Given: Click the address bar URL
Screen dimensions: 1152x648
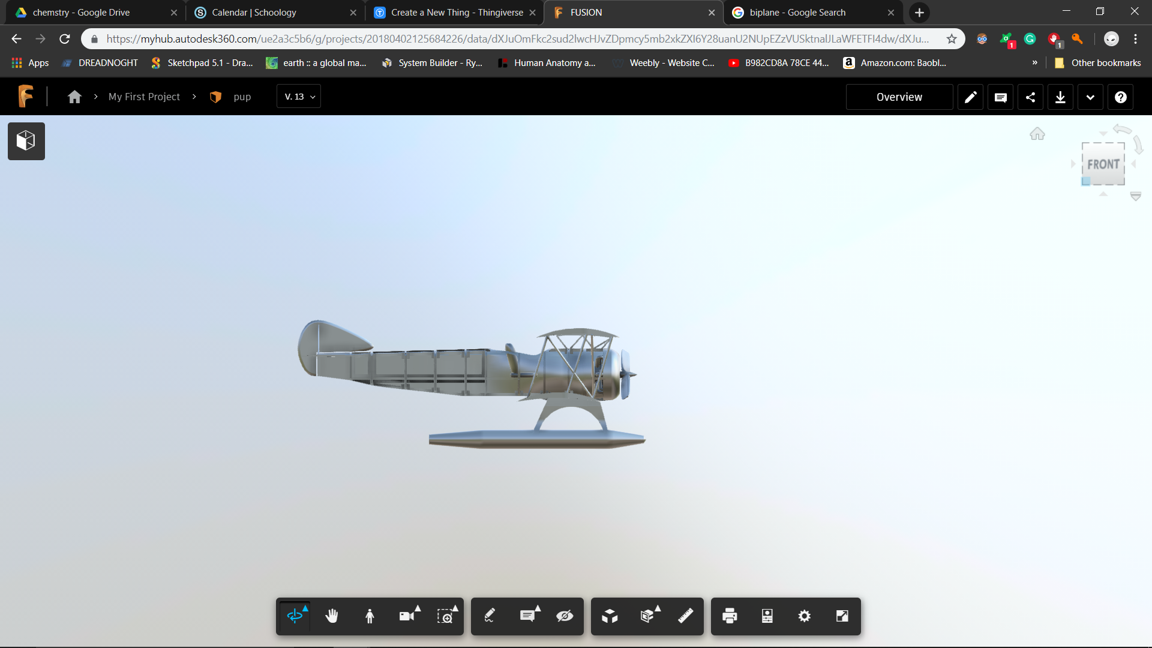Looking at the screenshot, I should (517, 39).
